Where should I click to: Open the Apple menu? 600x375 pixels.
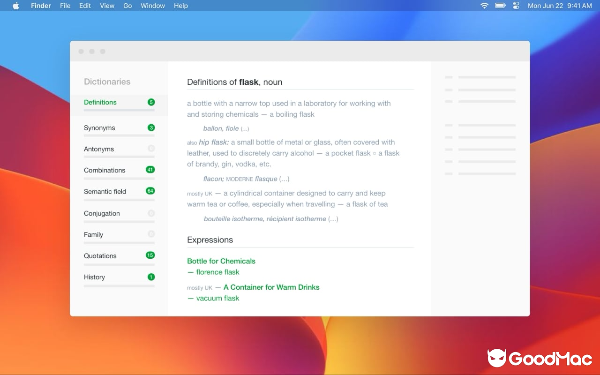tap(16, 6)
